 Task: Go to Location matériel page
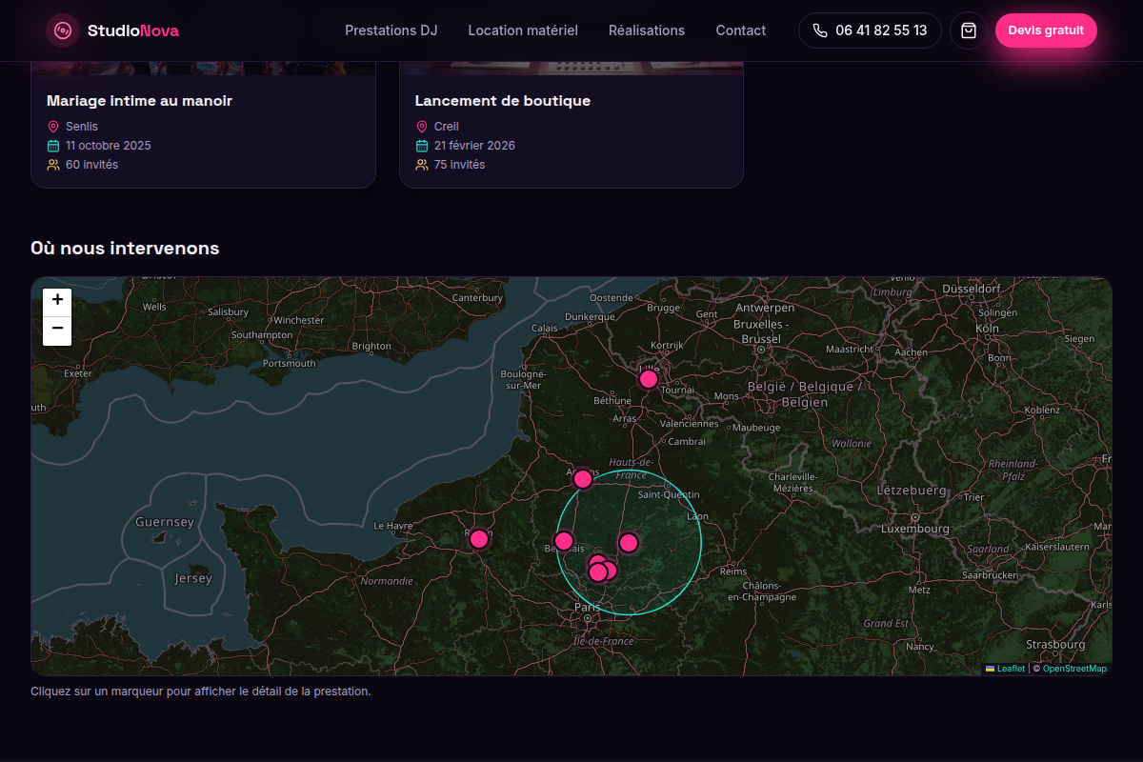pos(523,30)
